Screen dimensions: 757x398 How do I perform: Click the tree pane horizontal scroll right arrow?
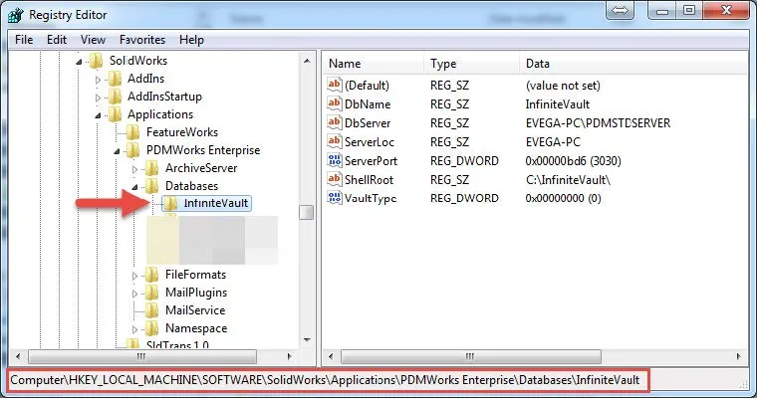(x=289, y=356)
